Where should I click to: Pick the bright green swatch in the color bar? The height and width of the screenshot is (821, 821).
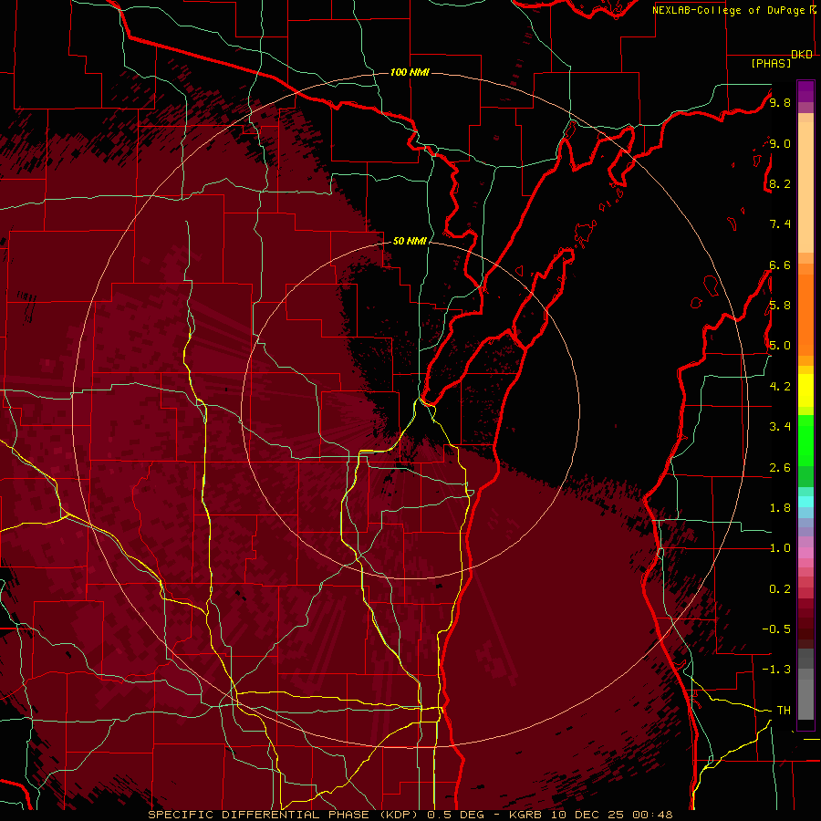[x=805, y=441]
